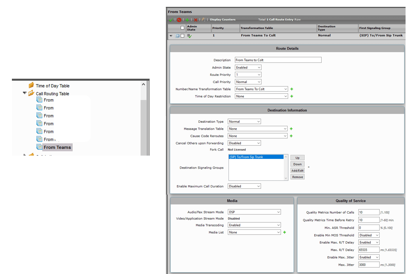Click the plus icon beside Cause Code Reroutes

point(291,136)
